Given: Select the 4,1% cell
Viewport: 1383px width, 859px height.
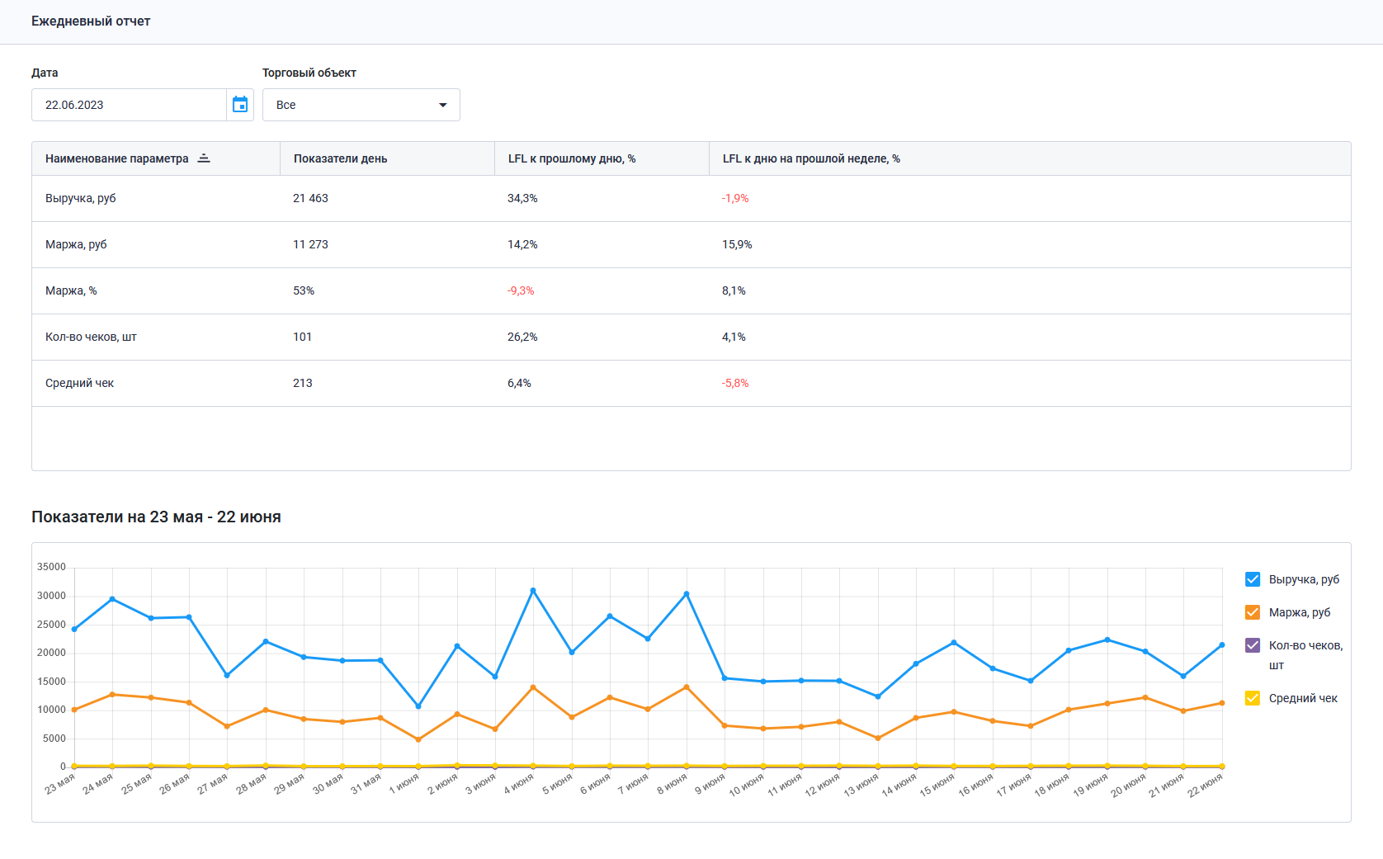Looking at the screenshot, I should 734,337.
